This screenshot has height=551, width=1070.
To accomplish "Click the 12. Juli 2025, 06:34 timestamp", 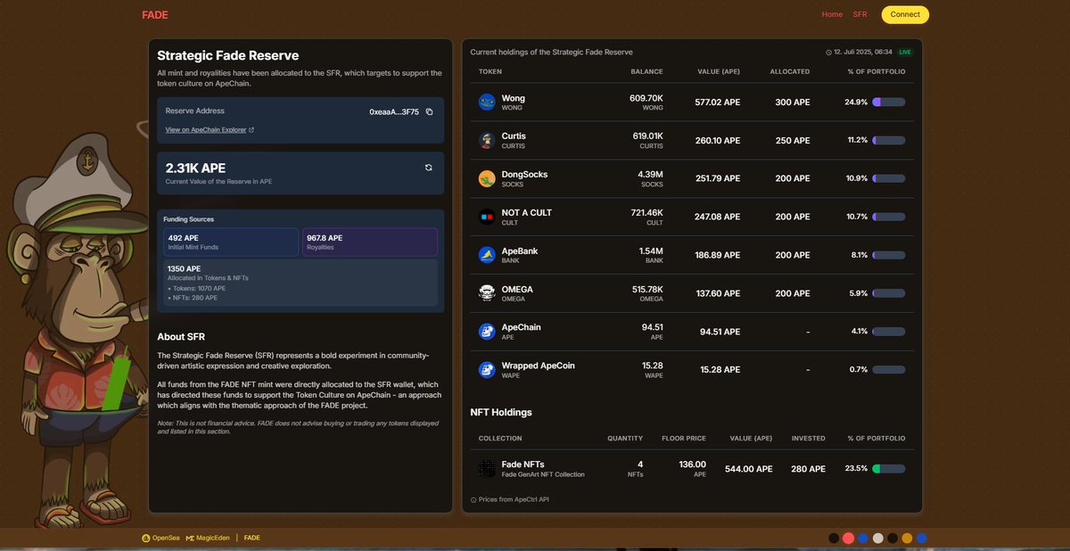I will [x=862, y=53].
